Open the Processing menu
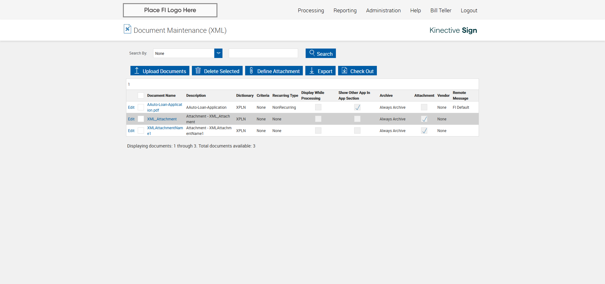Viewport: 605px width, 284px height. [311, 10]
